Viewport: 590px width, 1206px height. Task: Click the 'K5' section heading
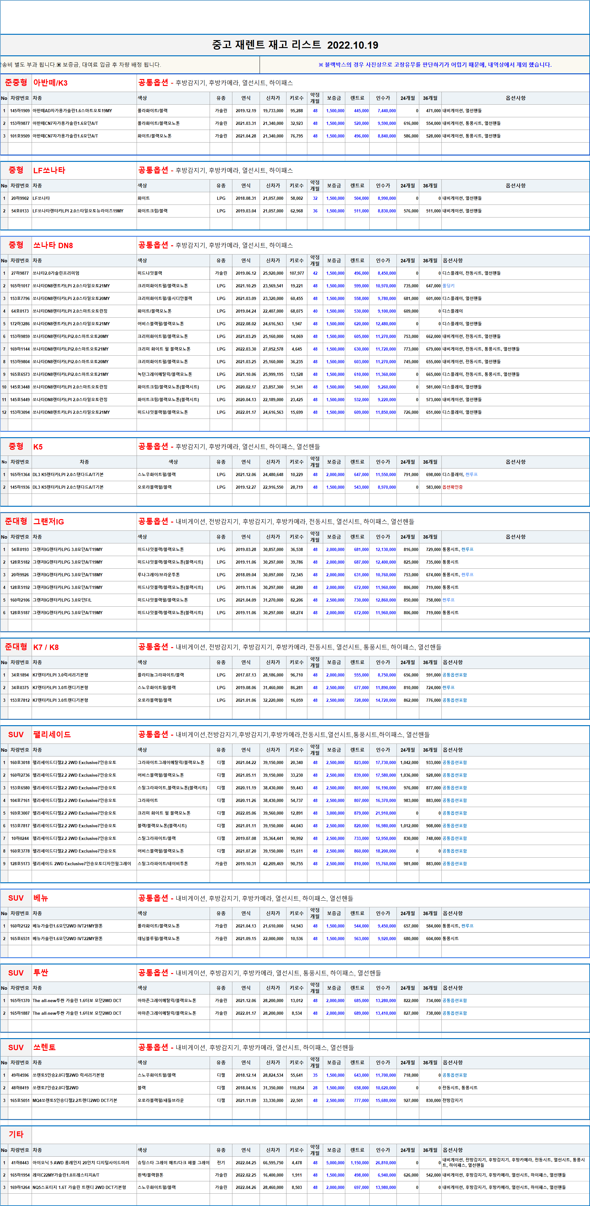[38, 447]
